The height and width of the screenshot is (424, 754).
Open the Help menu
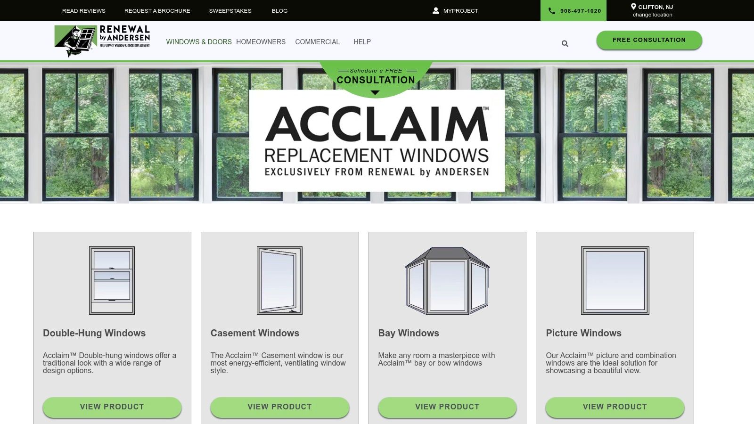click(362, 42)
